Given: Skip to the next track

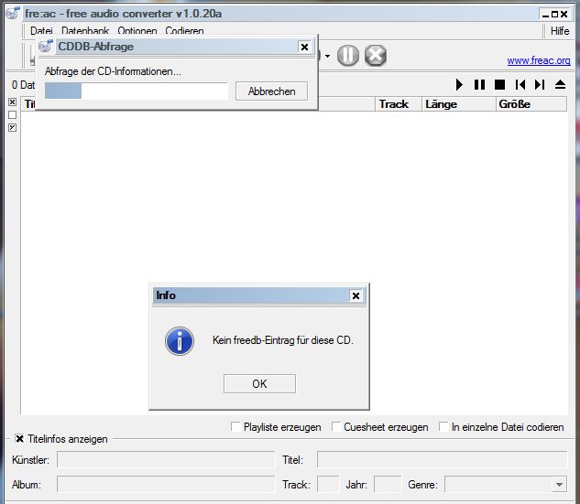Looking at the screenshot, I should click(540, 84).
